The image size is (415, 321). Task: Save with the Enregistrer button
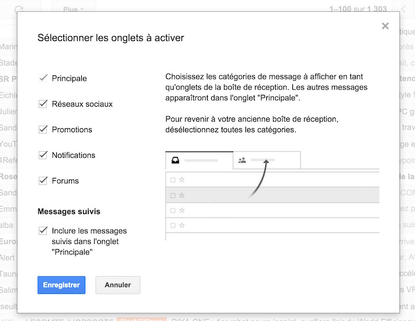click(62, 285)
